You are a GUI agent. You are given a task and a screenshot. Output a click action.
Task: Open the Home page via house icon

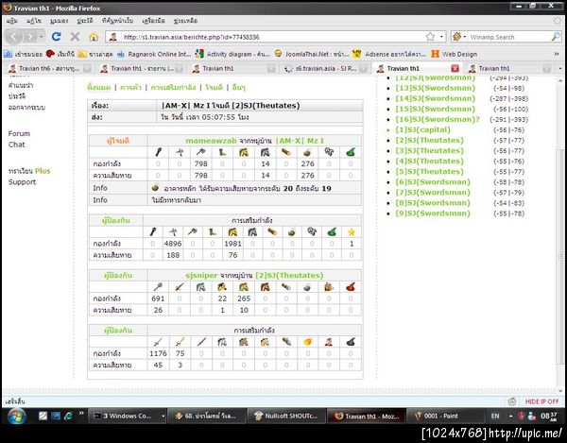pos(94,37)
